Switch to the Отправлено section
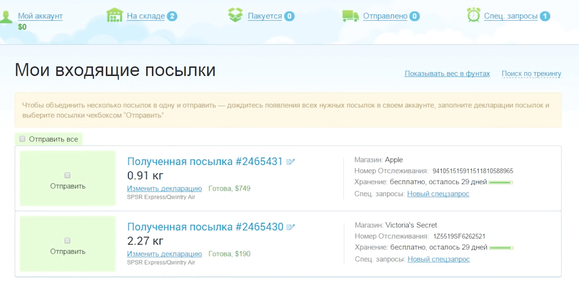The height and width of the screenshot is (281, 579). click(385, 16)
